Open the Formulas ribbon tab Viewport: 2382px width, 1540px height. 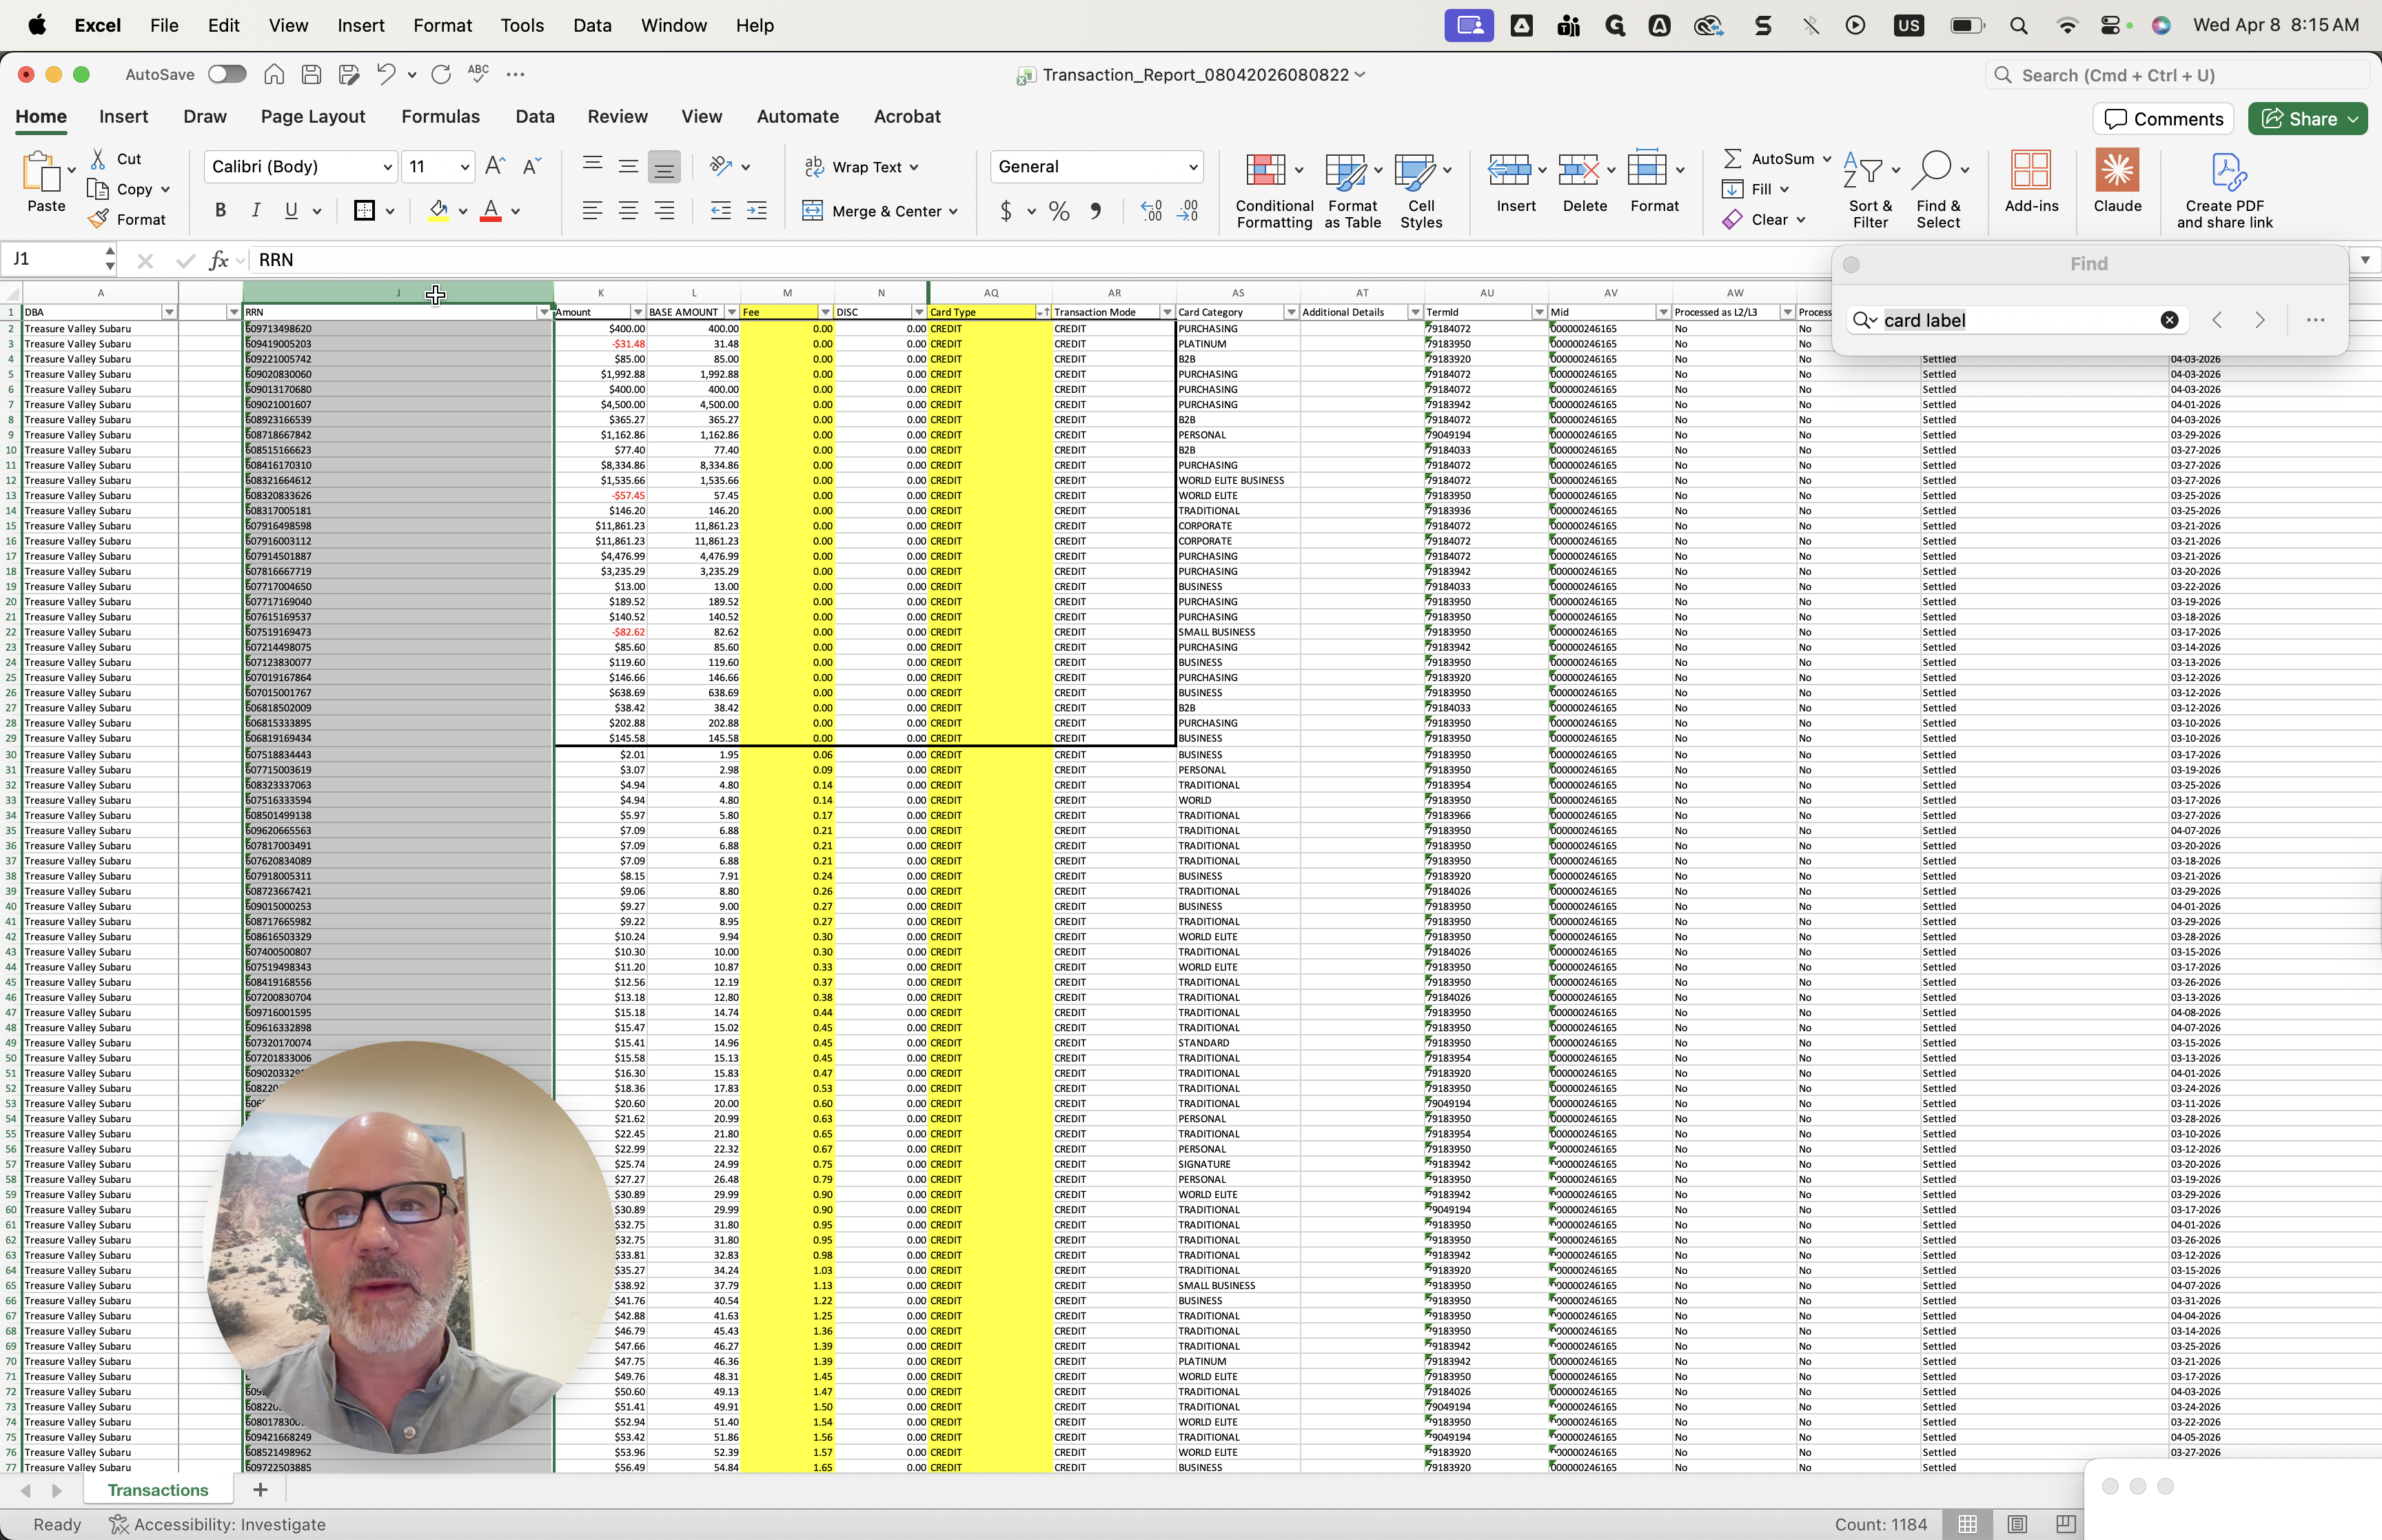[x=440, y=116]
